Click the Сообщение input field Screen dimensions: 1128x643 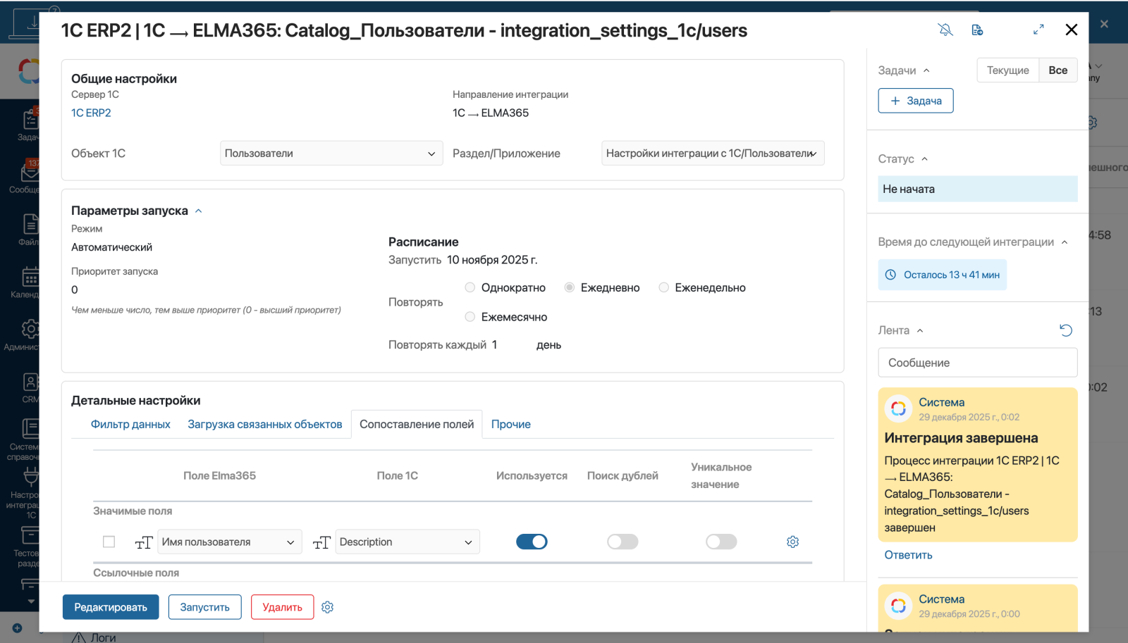click(x=977, y=363)
